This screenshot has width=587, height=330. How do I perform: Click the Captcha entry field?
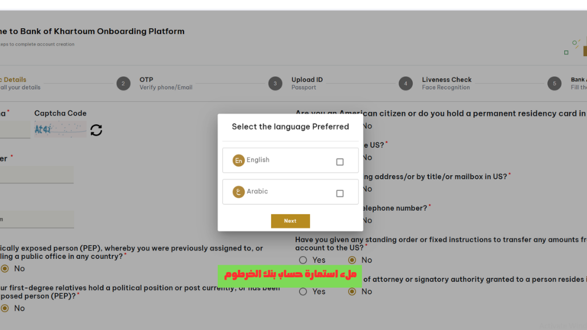point(15,129)
